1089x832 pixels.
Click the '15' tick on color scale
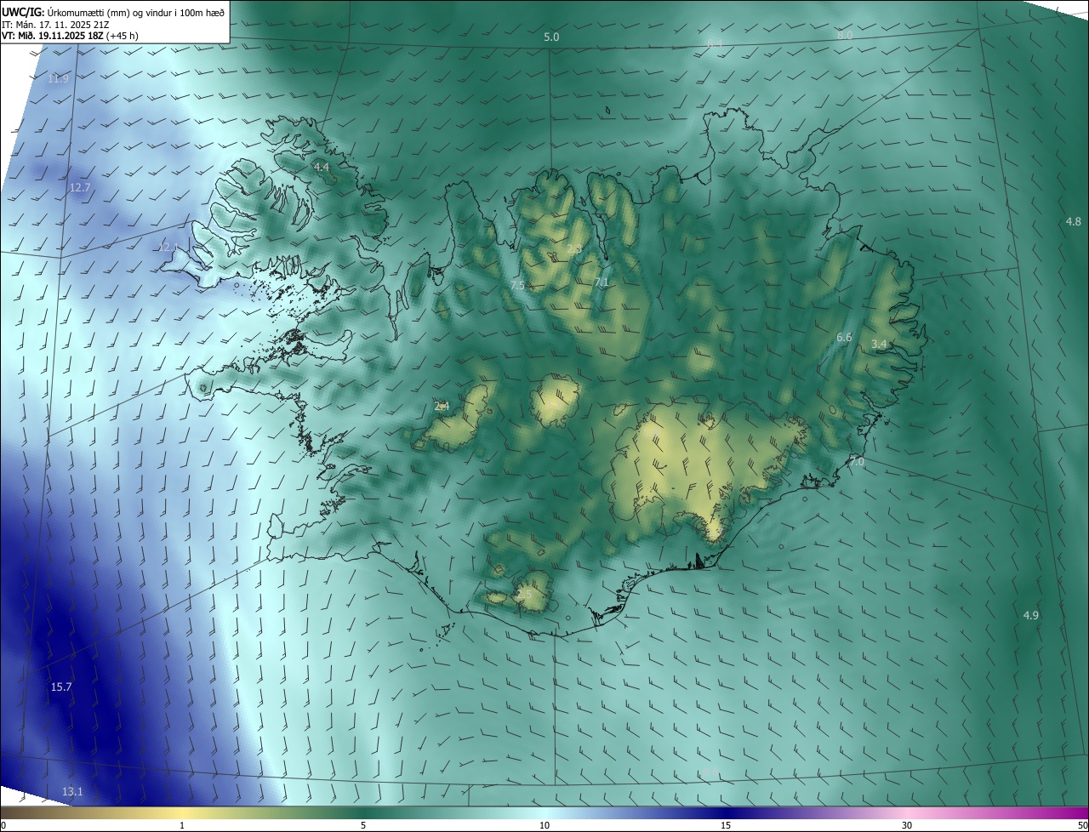pyautogui.click(x=726, y=825)
